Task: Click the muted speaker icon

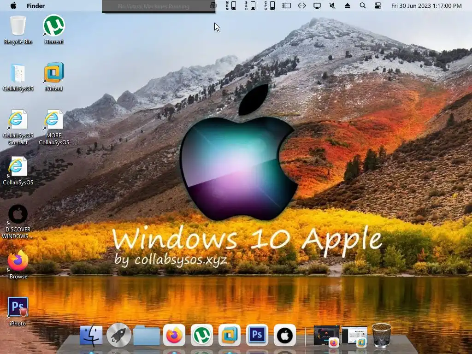Action: point(332,6)
